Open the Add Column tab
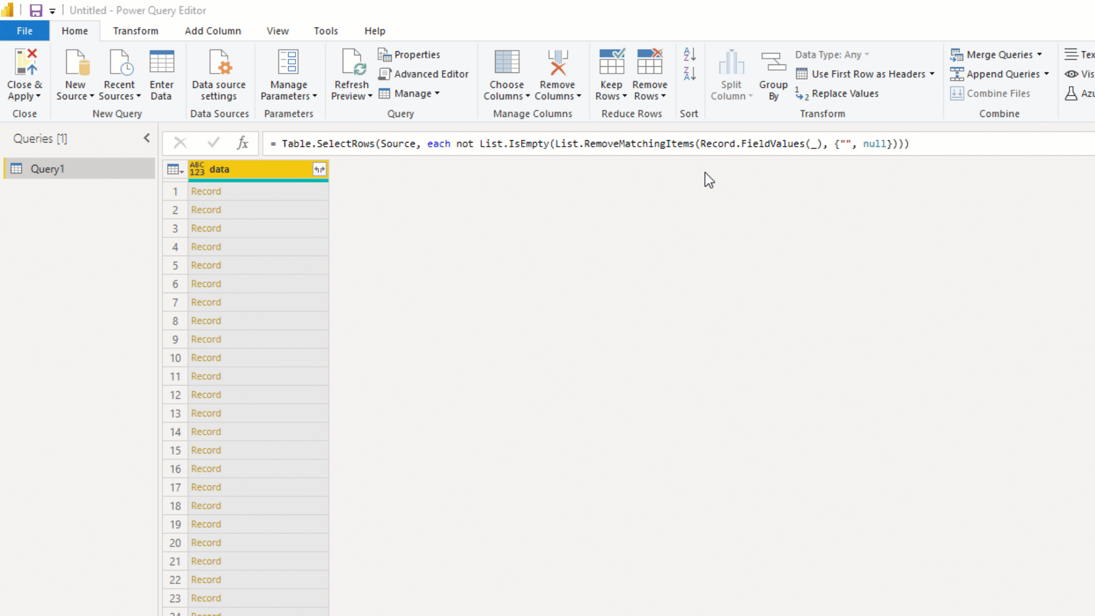 (x=213, y=31)
